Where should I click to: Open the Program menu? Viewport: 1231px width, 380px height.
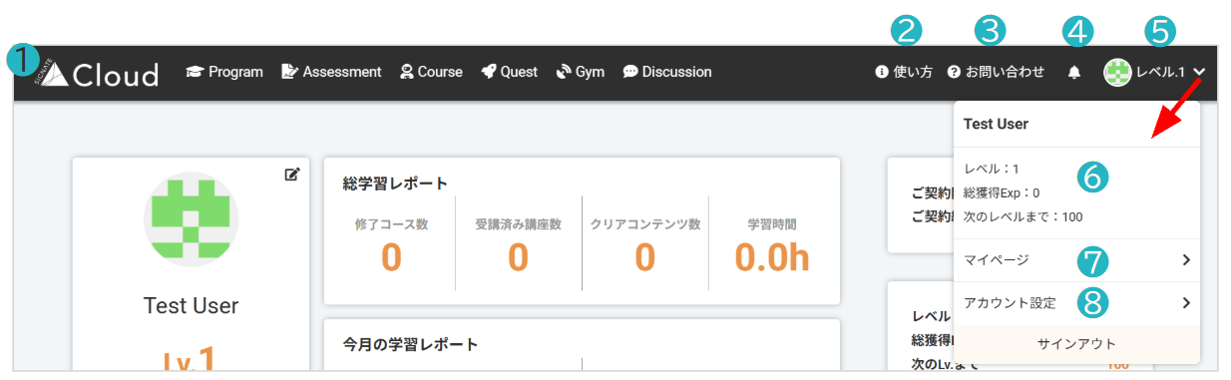(x=225, y=72)
